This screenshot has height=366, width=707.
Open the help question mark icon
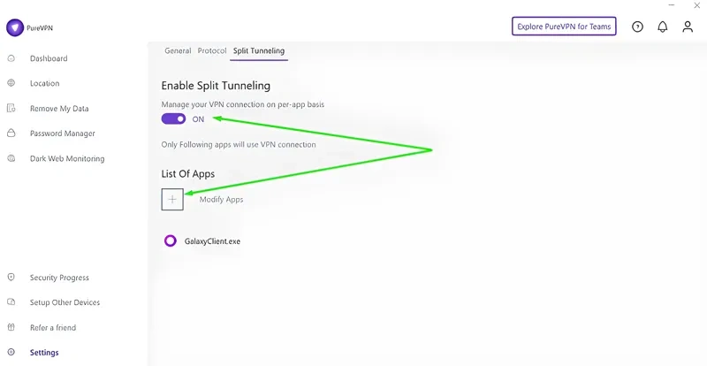[x=637, y=27]
